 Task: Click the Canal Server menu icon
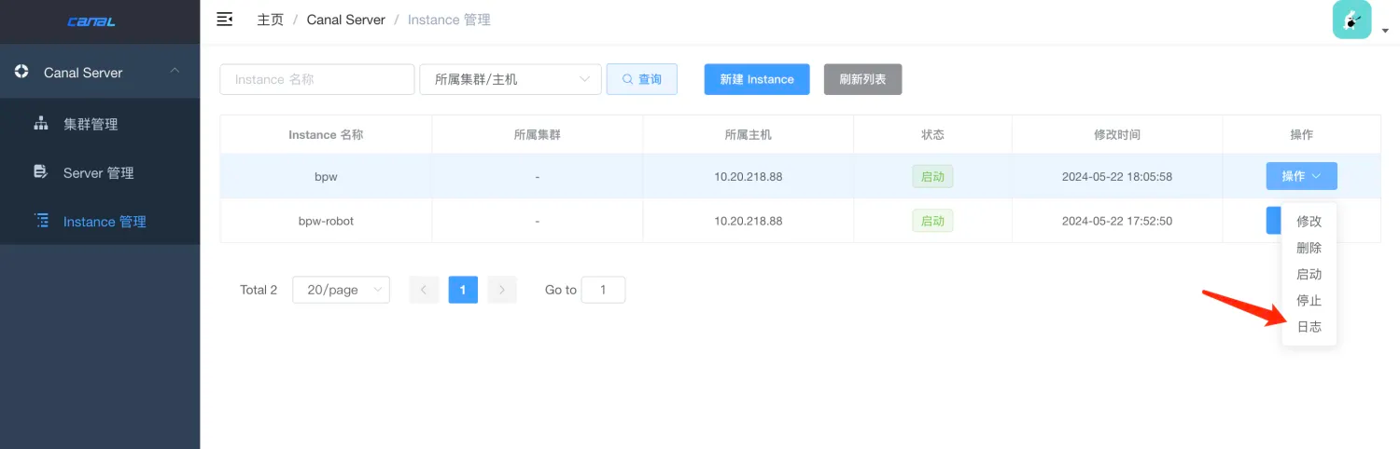[x=21, y=72]
